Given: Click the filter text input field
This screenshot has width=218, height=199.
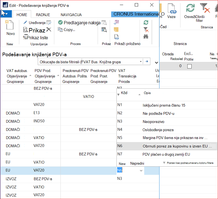Looking at the screenshot, I should [x=89, y=62].
